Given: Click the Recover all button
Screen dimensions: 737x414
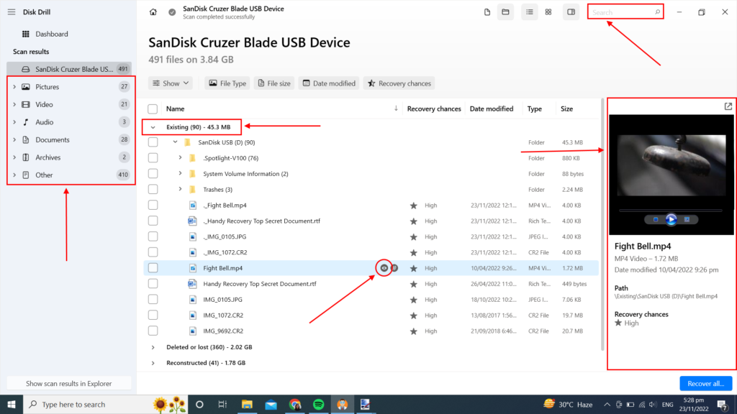Looking at the screenshot, I should pyautogui.click(x=705, y=383).
